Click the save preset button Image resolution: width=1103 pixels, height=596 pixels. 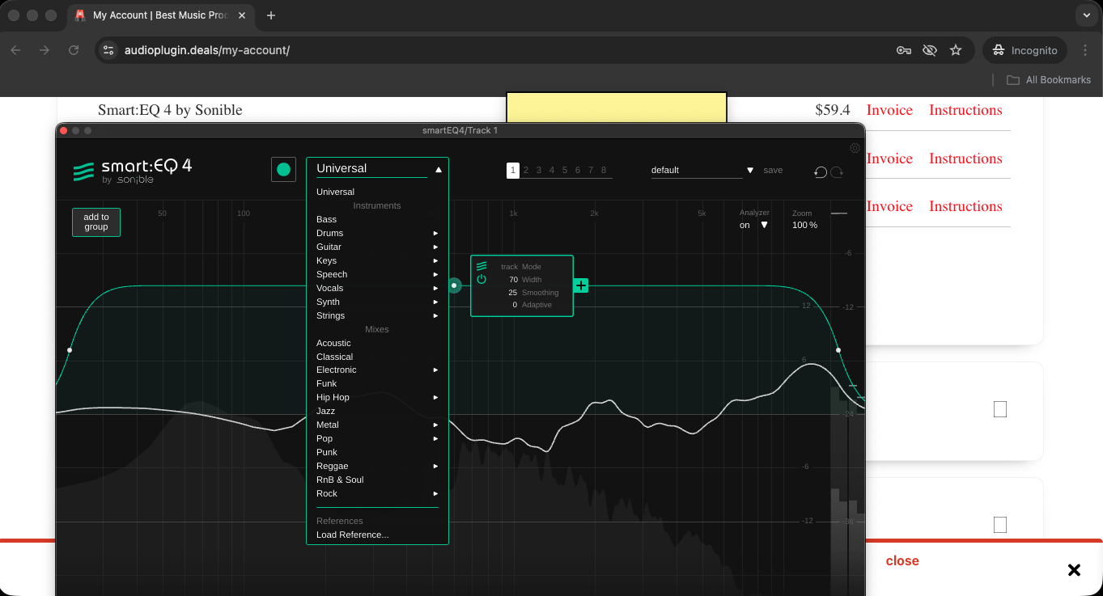[773, 170]
